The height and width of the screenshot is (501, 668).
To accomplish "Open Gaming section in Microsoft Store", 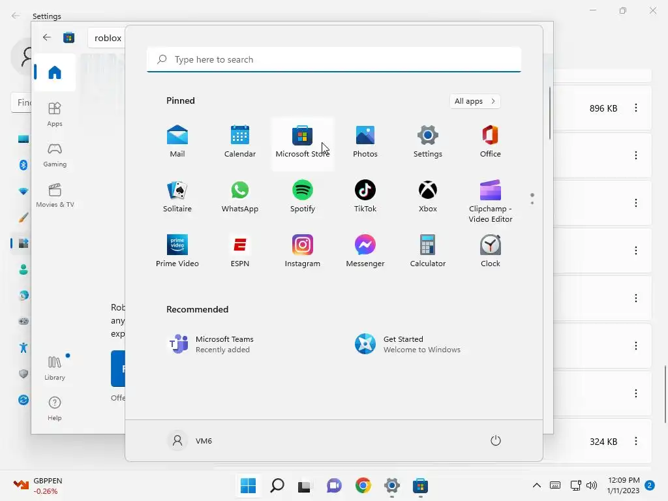I will (x=55, y=155).
